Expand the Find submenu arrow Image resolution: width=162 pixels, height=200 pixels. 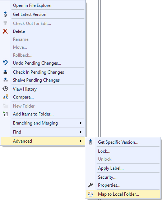pos(81,132)
